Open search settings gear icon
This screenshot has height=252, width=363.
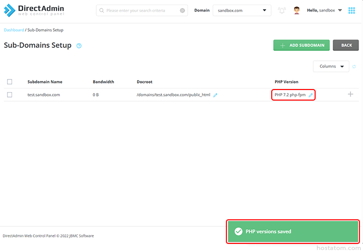pyautogui.click(x=183, y=11)
